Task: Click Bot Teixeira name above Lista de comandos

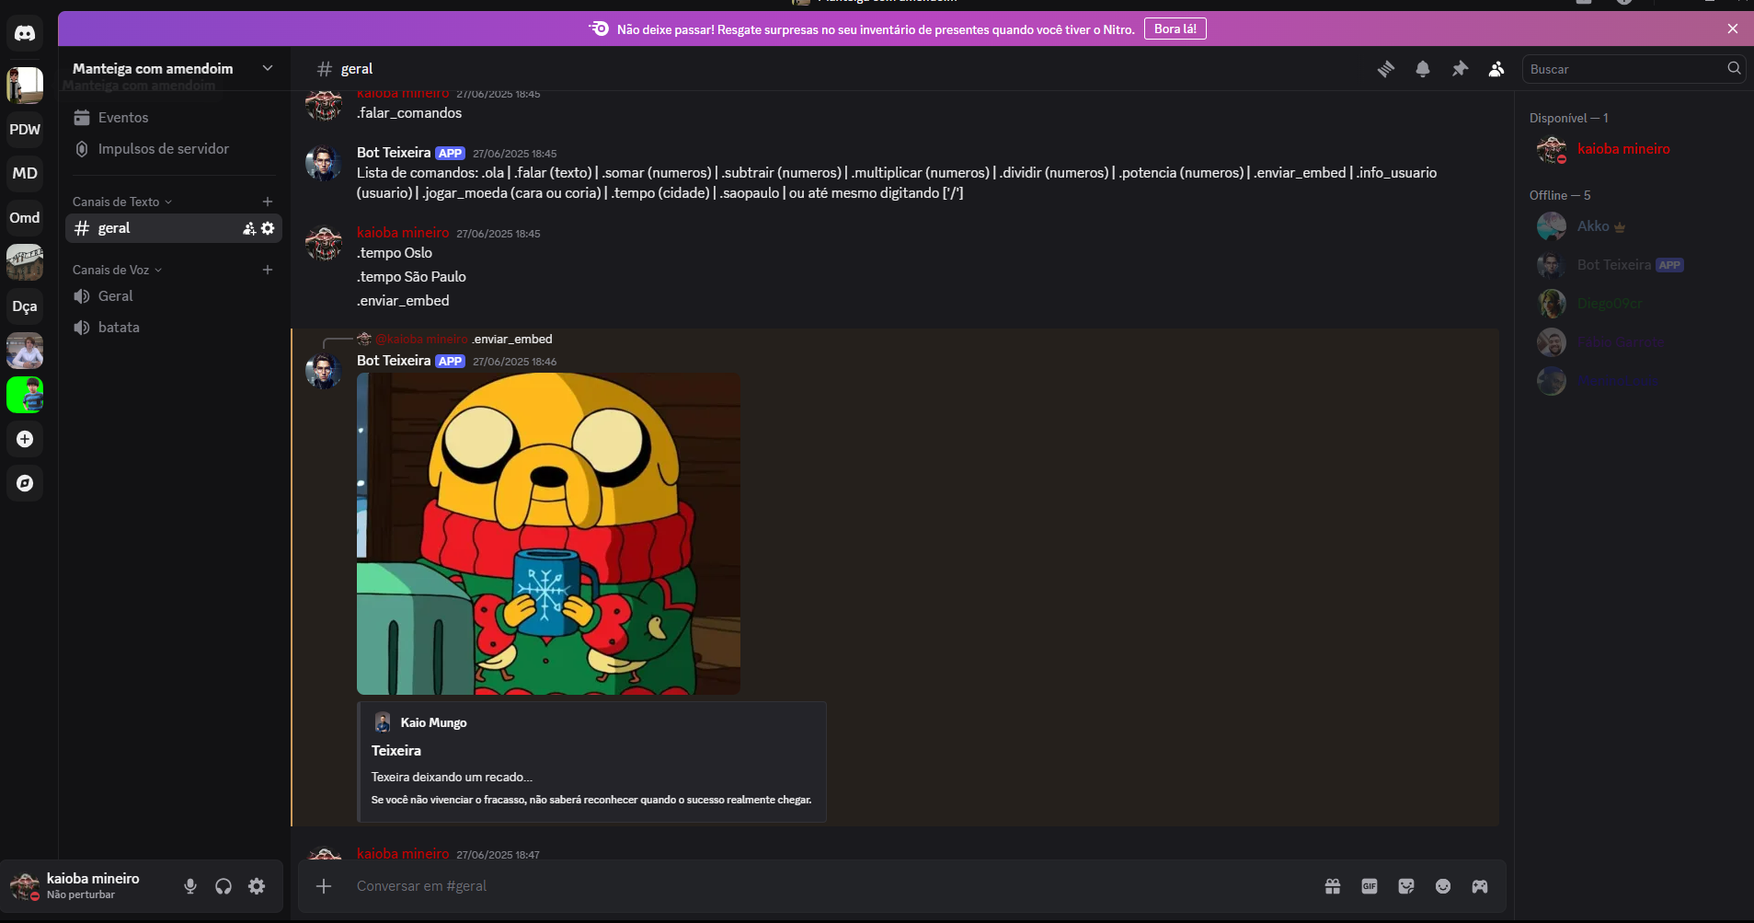Action: click(x=394, y=153)
